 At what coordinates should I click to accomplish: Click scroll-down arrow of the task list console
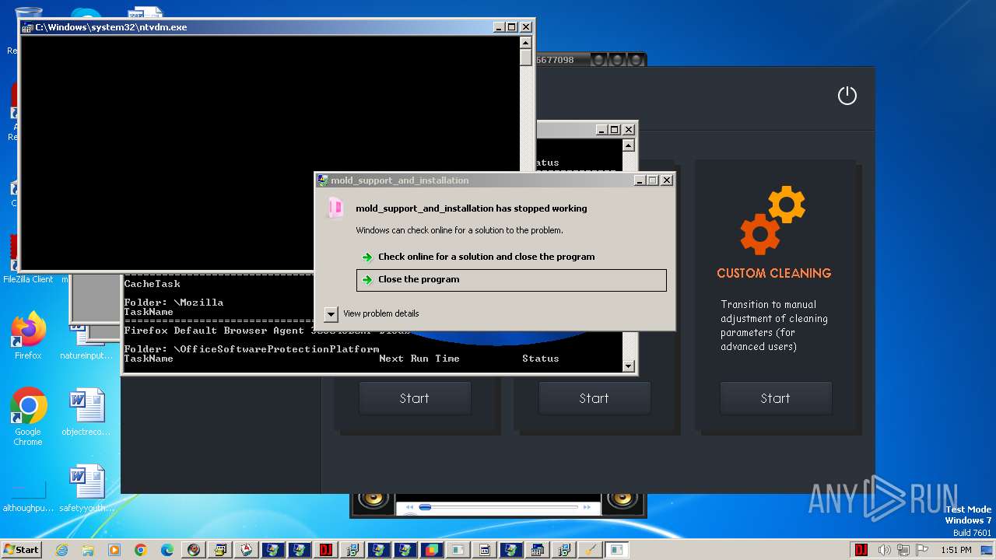pyautogui.click(x=629, y=366)
